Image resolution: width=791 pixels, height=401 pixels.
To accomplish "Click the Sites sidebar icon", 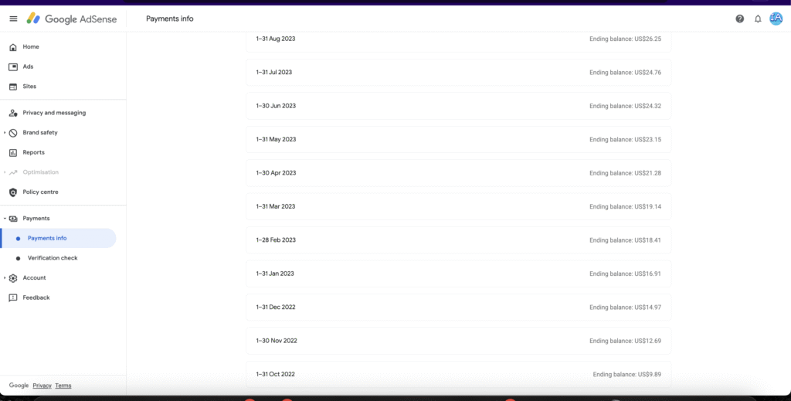I will tap(13, 87).
